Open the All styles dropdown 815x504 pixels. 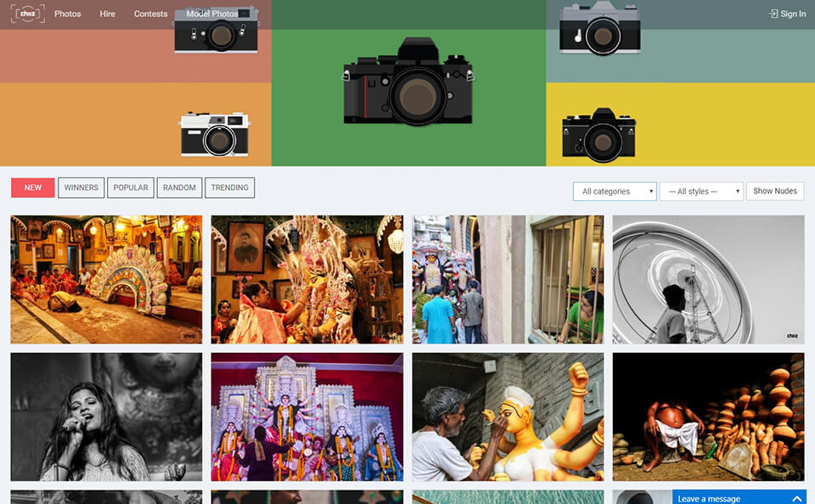pos(700,192)
